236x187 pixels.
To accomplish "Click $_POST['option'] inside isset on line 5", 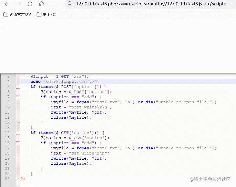I will pos(76,87).
